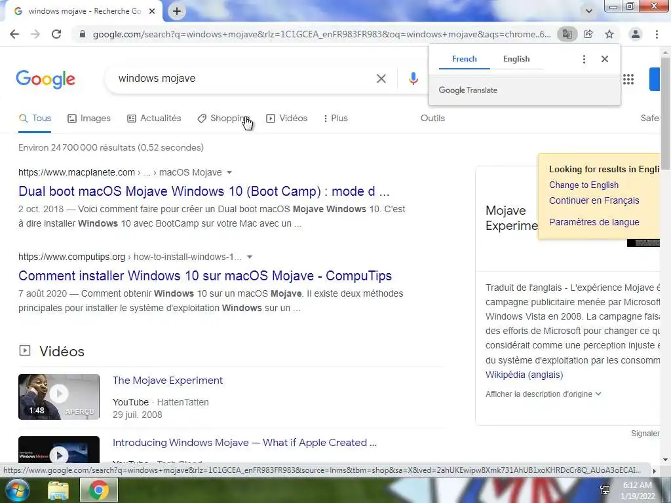Close the windows mojave tab
The image size is (671, 503).
coord(152,12)
